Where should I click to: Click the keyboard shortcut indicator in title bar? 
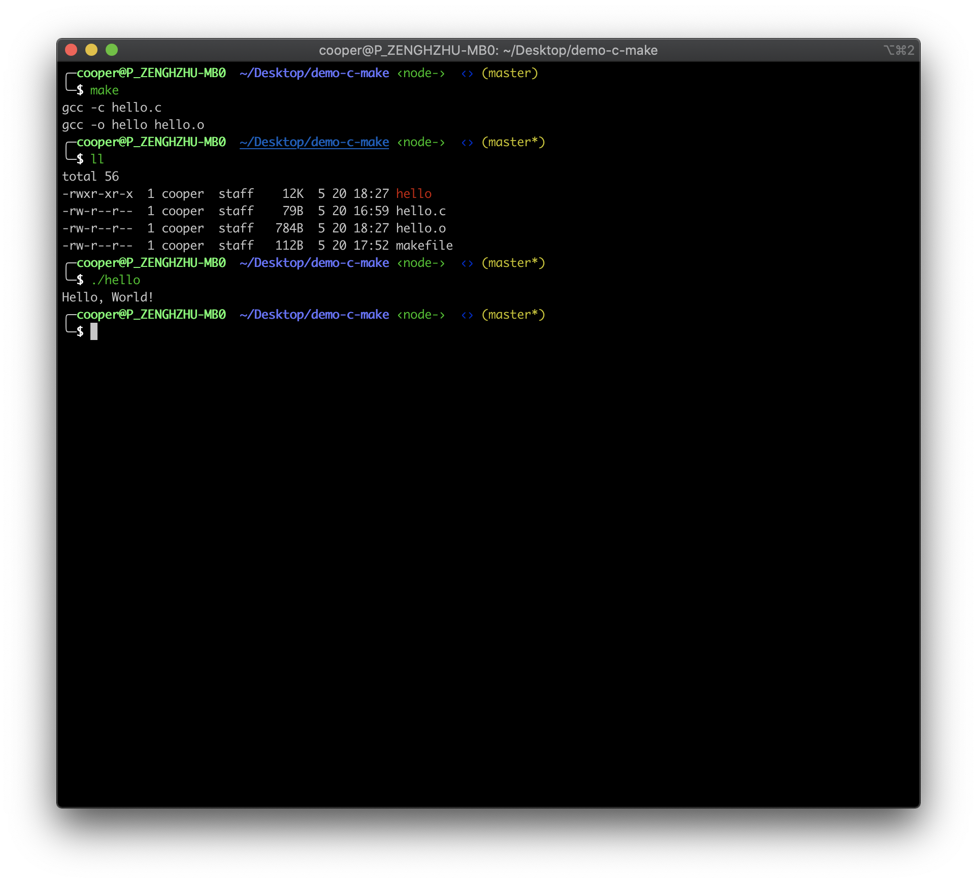(899, 50)
